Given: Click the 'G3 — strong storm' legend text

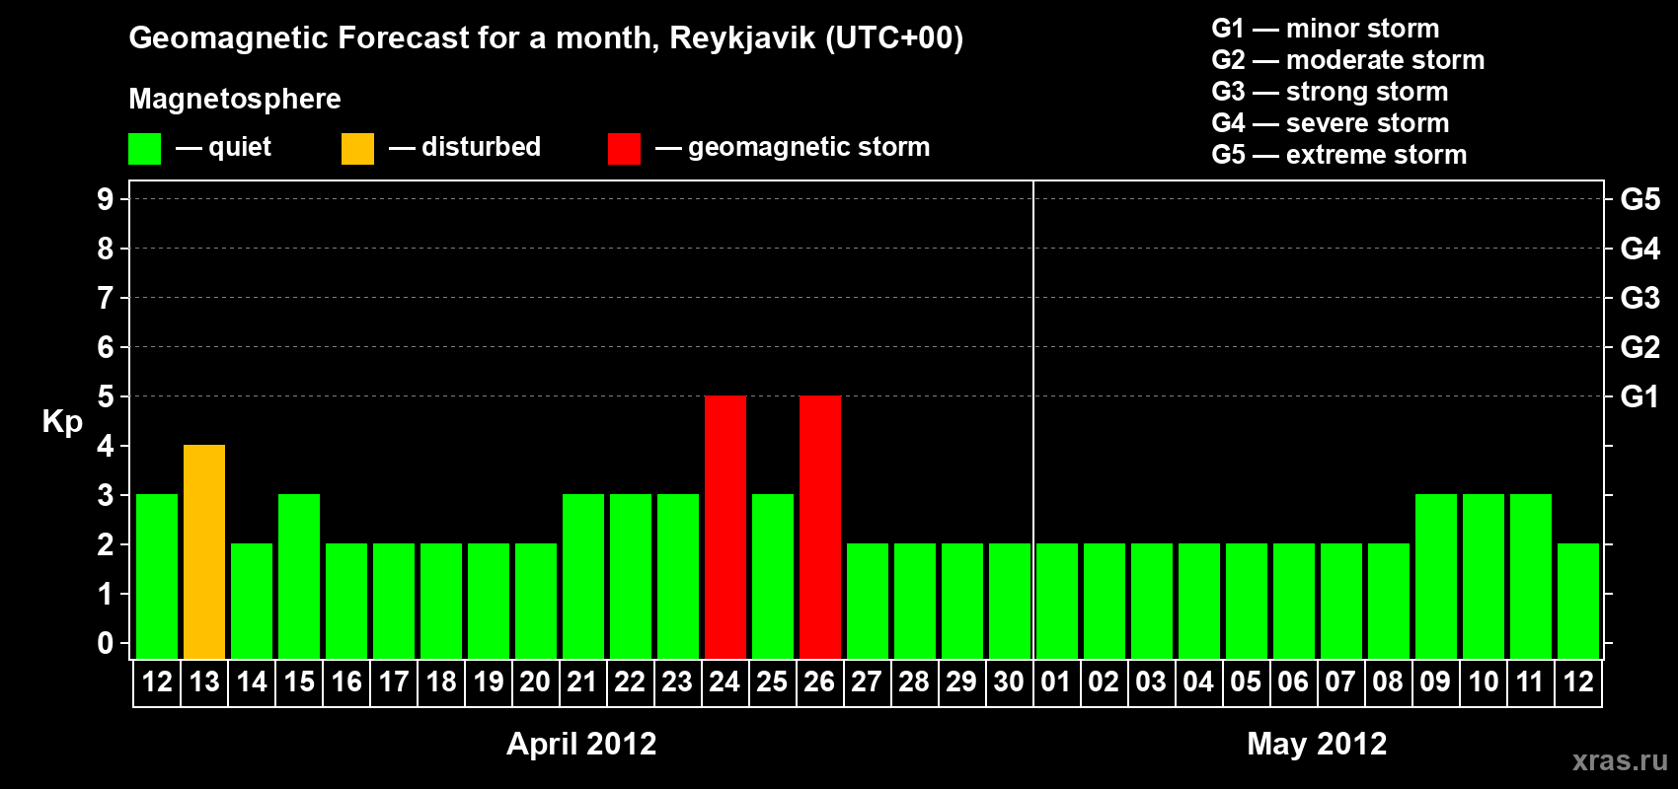Looking at the screenshot, I should coord(1330,92).
